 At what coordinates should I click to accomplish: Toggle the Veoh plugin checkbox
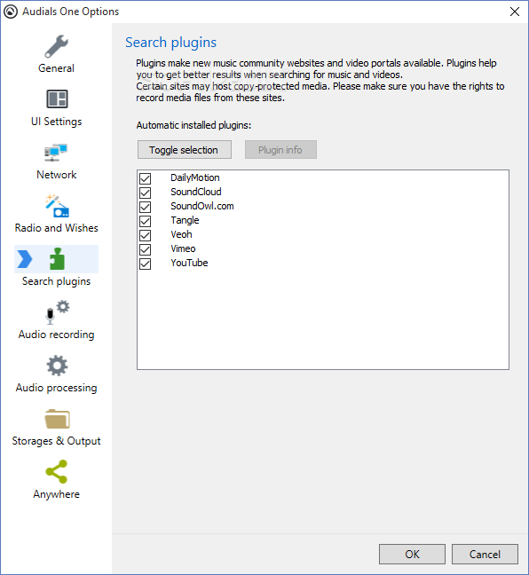tap(146, 235)
